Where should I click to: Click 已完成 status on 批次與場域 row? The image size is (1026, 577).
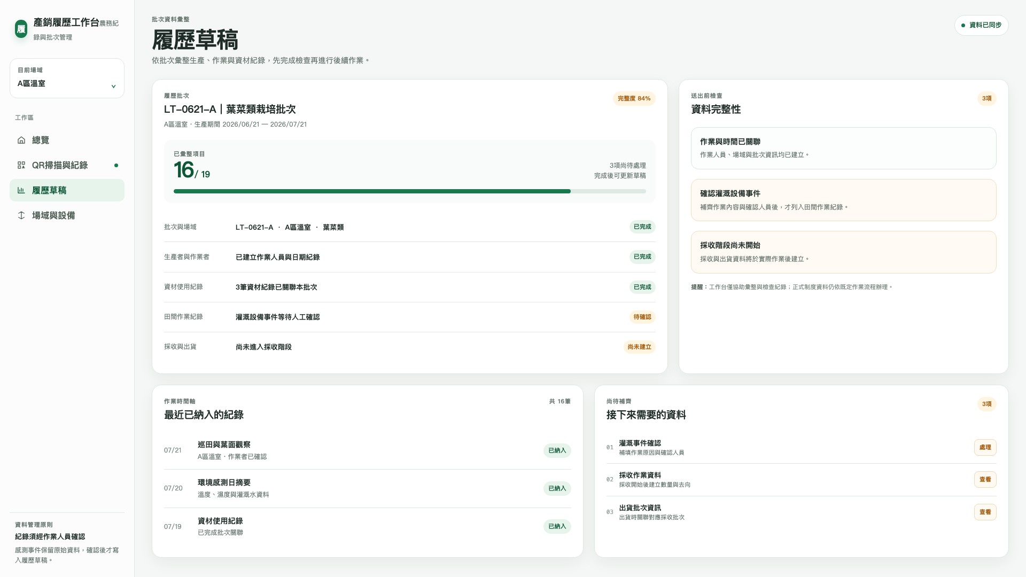[642, 227]
